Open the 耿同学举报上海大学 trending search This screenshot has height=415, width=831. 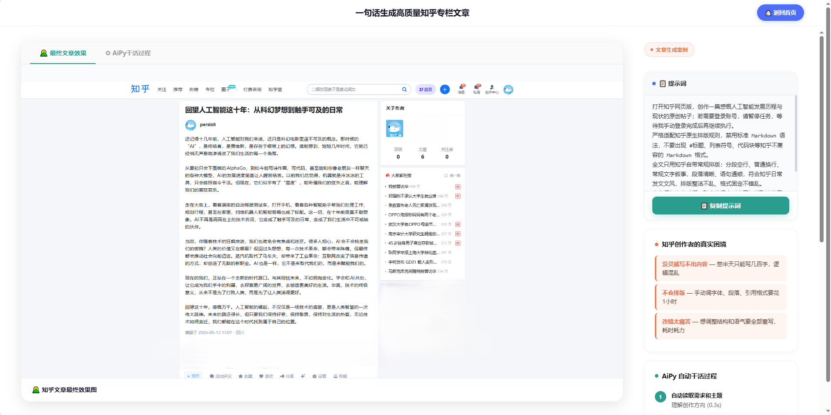pos(414,253)
